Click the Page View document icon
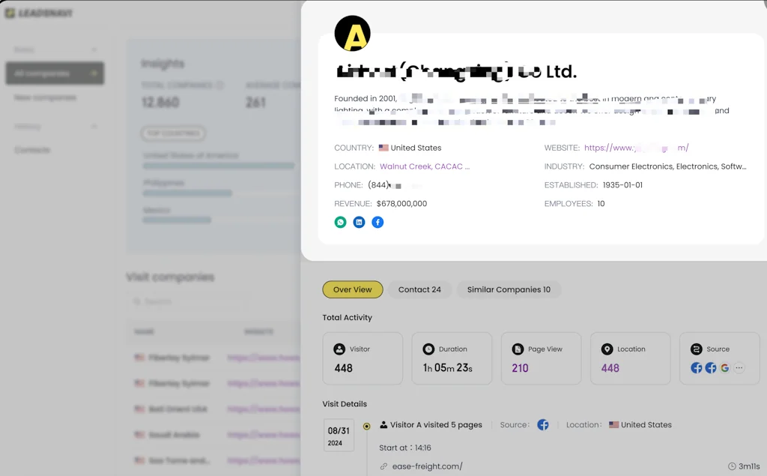This screenshot has width=767, height=476. click(x=517, y=349)
